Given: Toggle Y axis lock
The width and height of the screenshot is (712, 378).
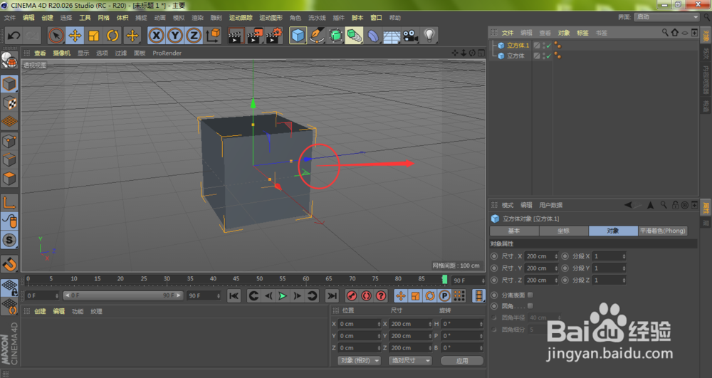Looking at the screenshot, I should 175,36.
